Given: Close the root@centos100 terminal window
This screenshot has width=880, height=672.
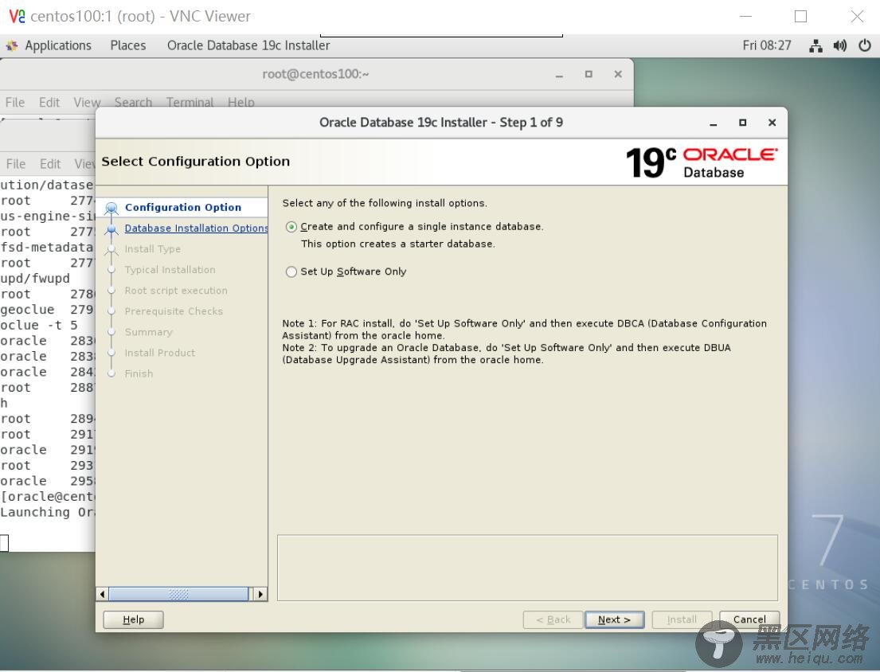Looking at the screenshot, I should [618, 74].
